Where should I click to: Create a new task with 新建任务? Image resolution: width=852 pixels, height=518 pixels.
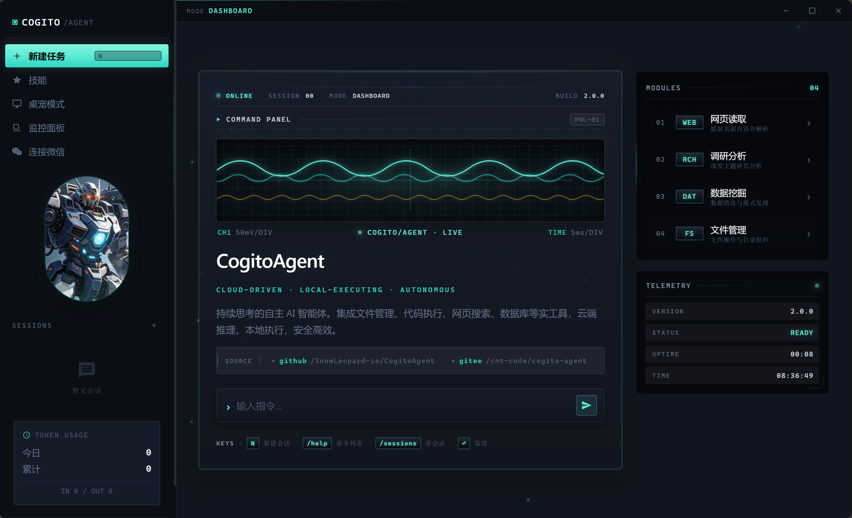pos(87,56)
